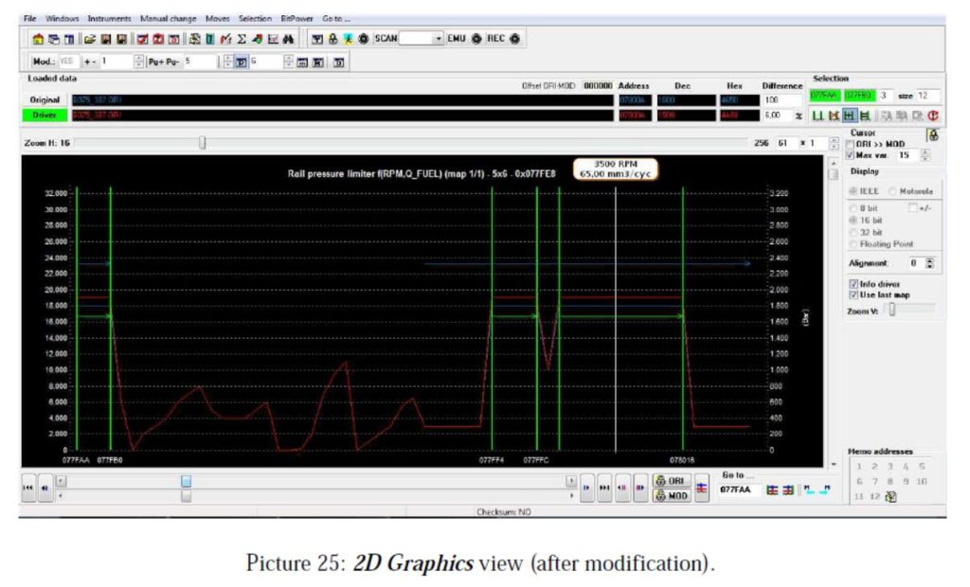The height and width of the screenshot is (587, 970).
Task: Open the Instruments menu
Action: pyautogui.click(x=110, y=18)
